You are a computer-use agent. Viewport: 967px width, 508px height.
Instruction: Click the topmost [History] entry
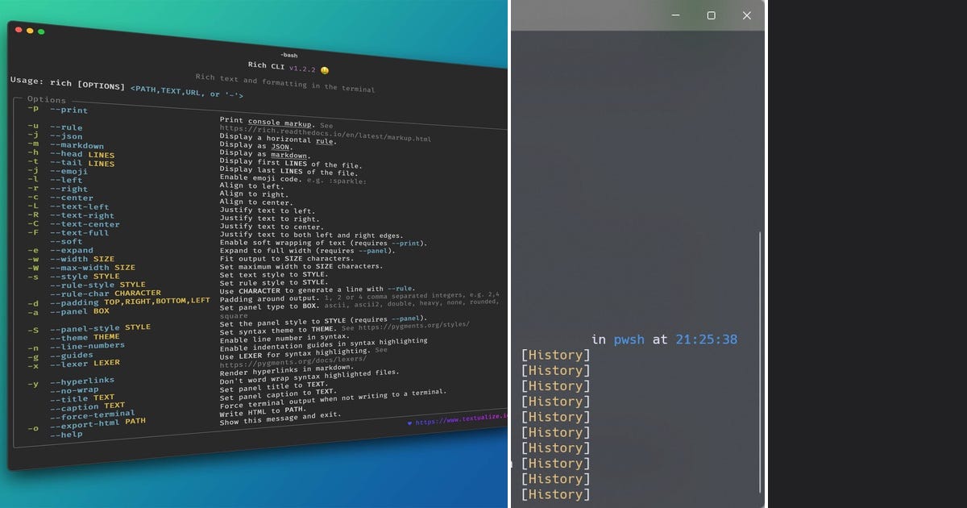(556, 355)
